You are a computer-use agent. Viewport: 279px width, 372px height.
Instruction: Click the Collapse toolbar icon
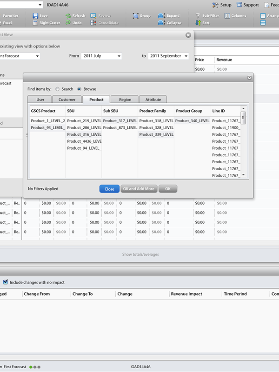(x=161, y=23)
